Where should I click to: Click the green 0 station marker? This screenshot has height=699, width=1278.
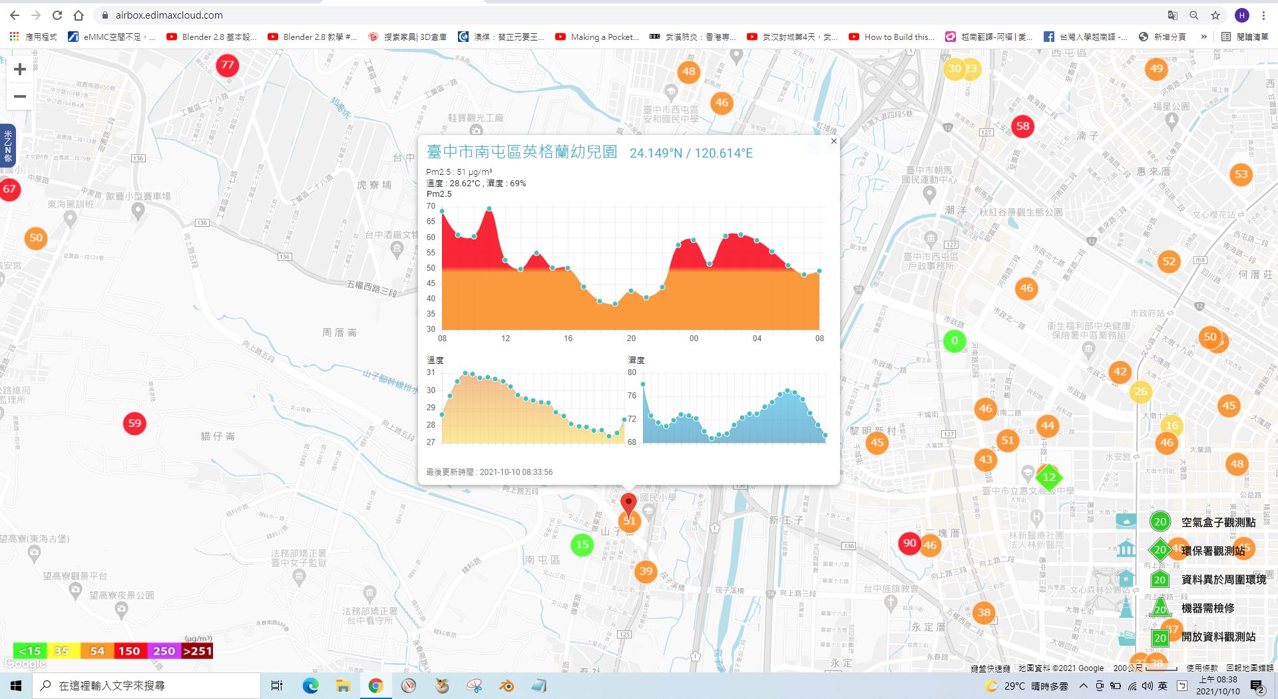point(955,341)
